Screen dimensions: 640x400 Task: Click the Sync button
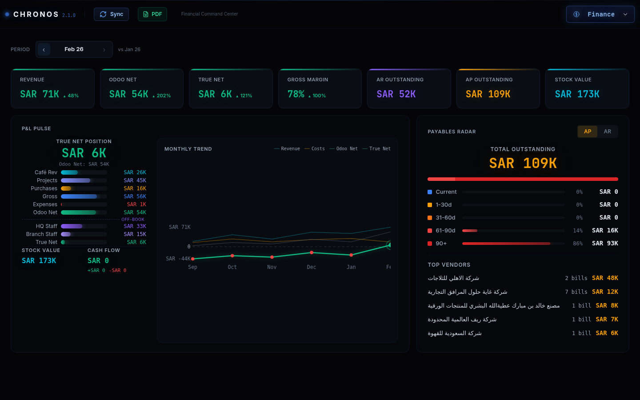[111, 14]
